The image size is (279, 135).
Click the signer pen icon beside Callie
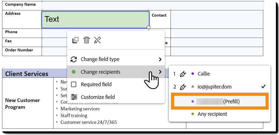click(x=183, y=74)
